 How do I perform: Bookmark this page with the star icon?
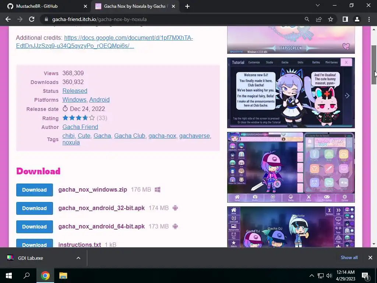[331, 19]
